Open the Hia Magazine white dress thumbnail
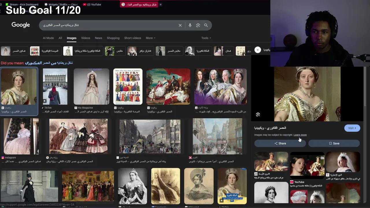Image resolution: width=370 pixels, height=208 pixels. [x=91, y=86]
